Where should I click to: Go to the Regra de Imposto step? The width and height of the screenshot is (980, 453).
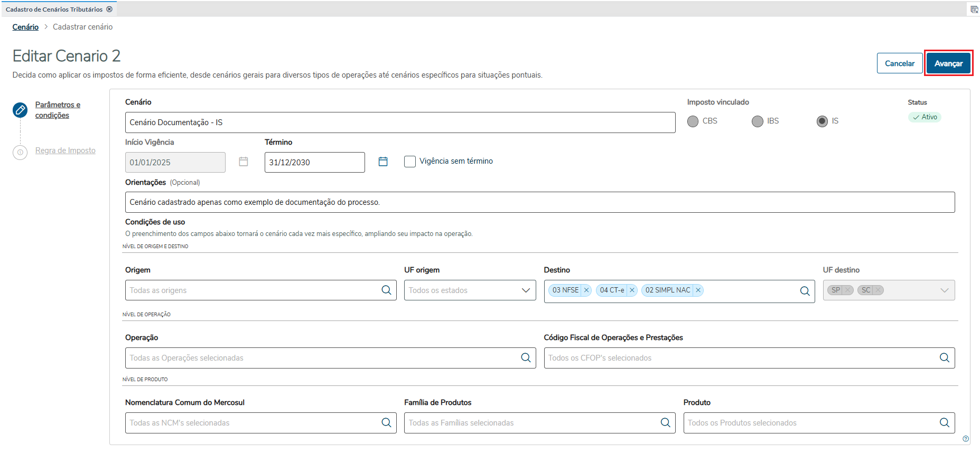tap(65, 150)
